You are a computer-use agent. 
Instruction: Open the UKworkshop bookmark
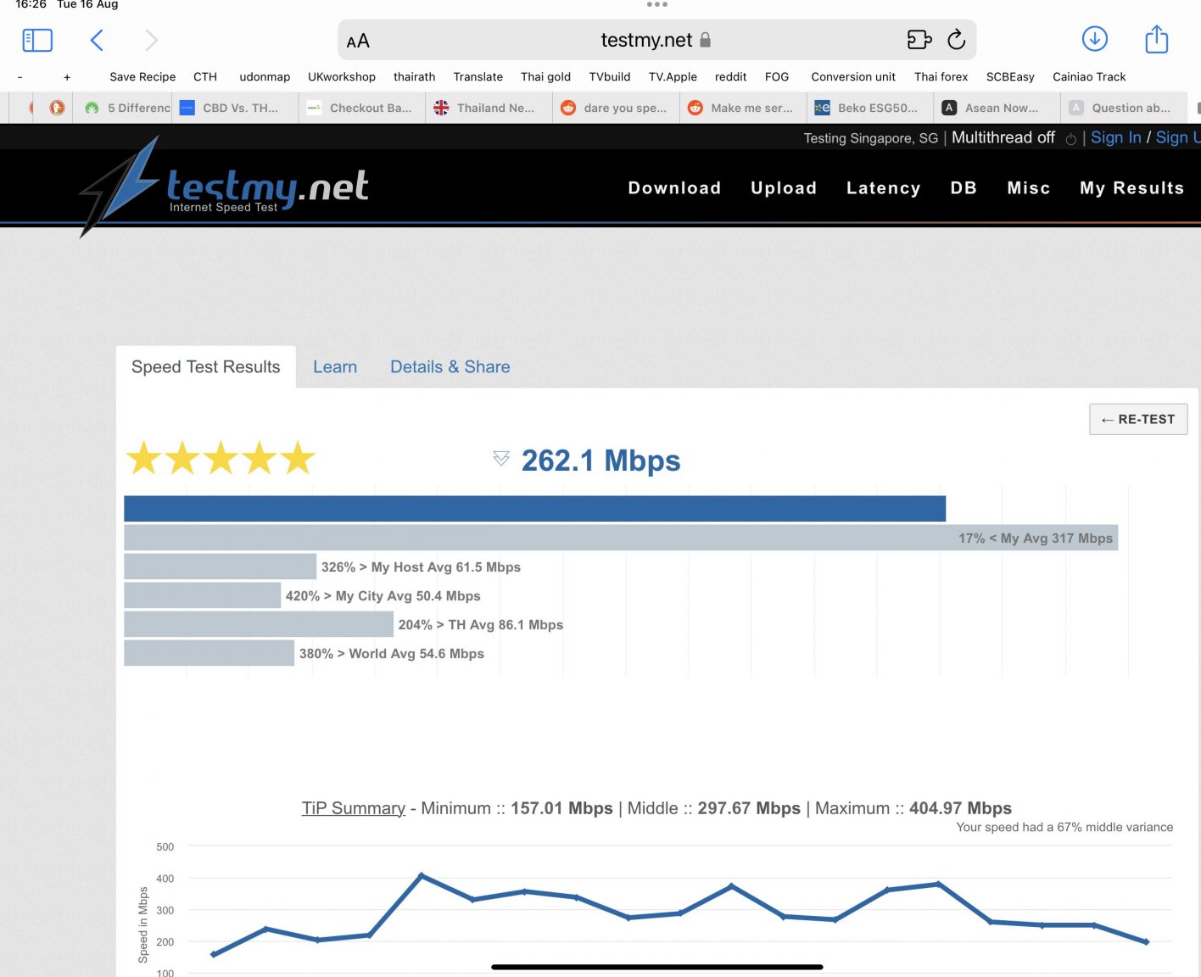click(x=342, y=76)
